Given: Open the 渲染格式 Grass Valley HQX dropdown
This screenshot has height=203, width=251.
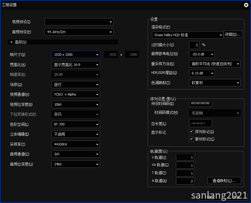Looking at the screenshot, I should click(188, 35).
